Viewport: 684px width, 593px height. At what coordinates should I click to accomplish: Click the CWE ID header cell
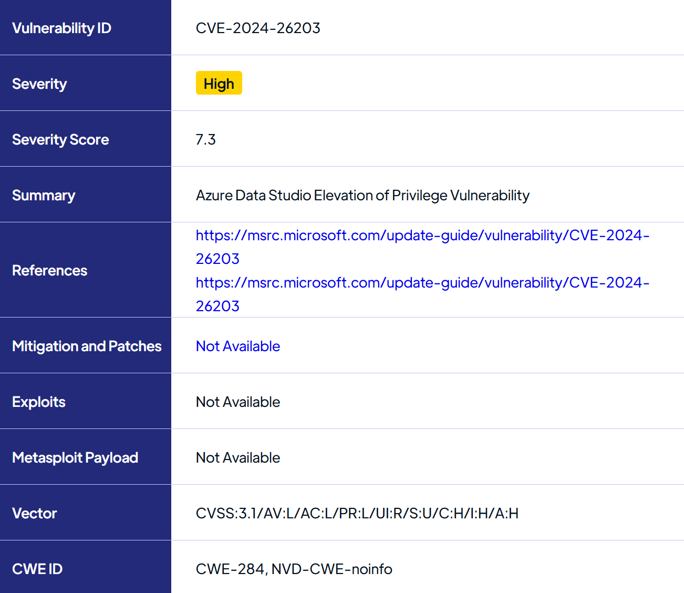86,567
